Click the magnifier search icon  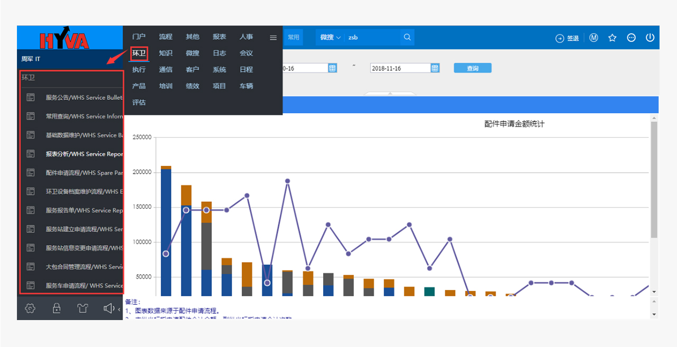click(x=407, y=37)
